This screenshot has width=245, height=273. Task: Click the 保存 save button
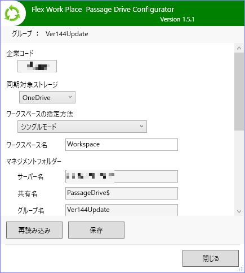(x=96, y=230)
